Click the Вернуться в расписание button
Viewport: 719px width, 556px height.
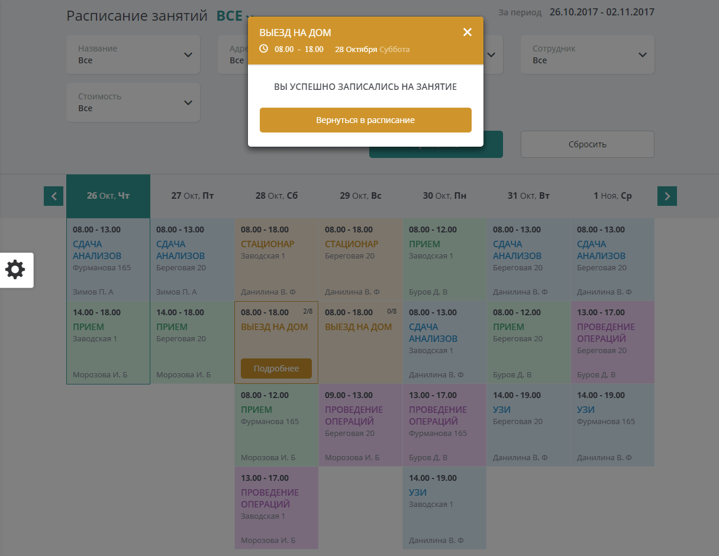coord(365,120)
